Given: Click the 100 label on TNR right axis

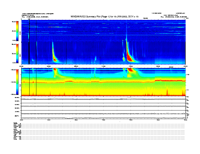Looking at the screenshot, I should click(188, 74).
